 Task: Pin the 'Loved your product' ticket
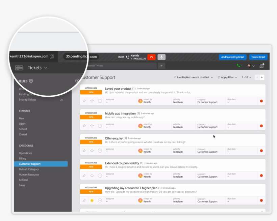click(x=84, y=101)
